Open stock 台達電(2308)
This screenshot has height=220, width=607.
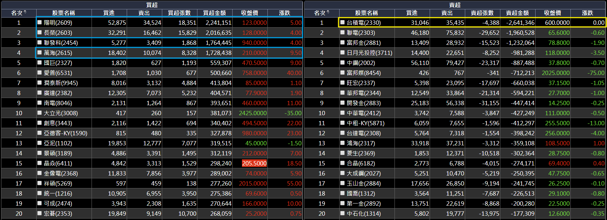[x=364, y=133]
